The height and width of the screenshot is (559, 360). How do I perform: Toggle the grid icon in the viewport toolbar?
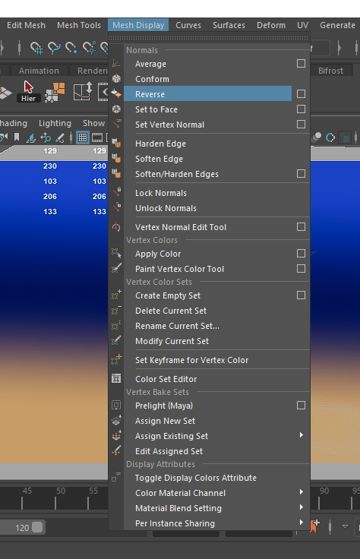83,137
